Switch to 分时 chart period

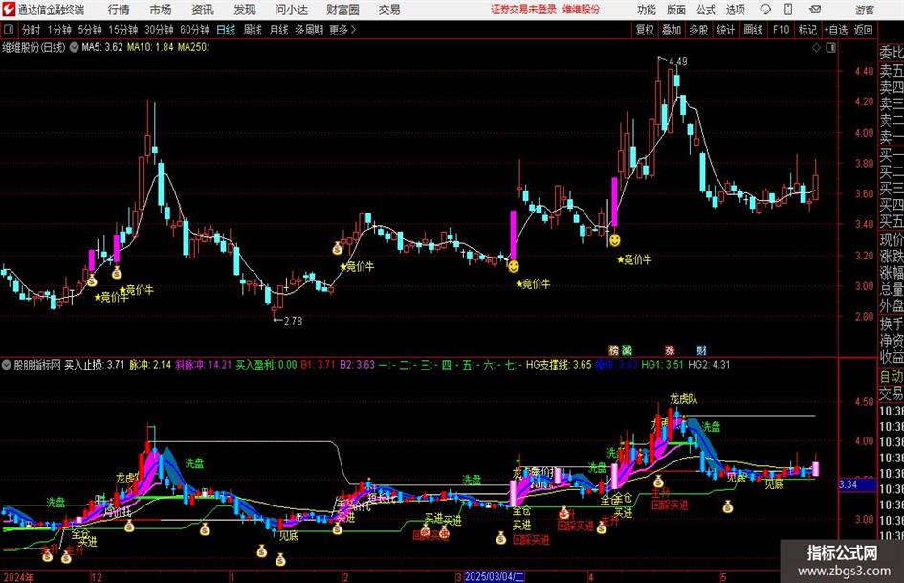point(32,30)
